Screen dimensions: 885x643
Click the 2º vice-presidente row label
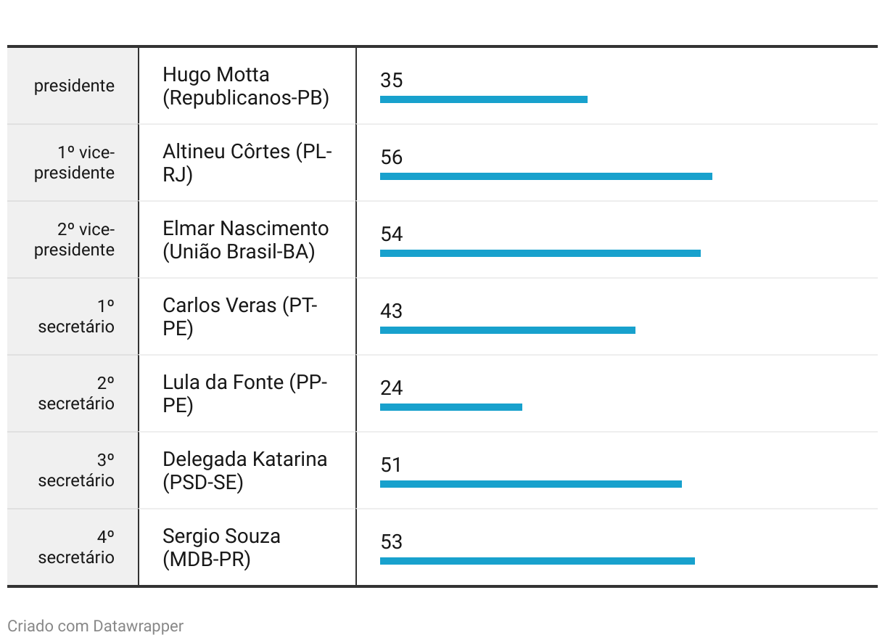[74, 239]
